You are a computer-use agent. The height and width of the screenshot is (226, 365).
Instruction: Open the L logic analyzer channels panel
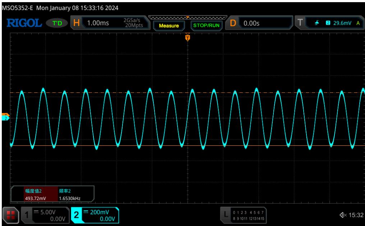click(225, 215)
